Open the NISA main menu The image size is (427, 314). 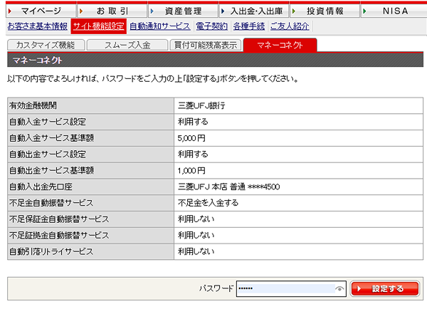tap(395, 11)
